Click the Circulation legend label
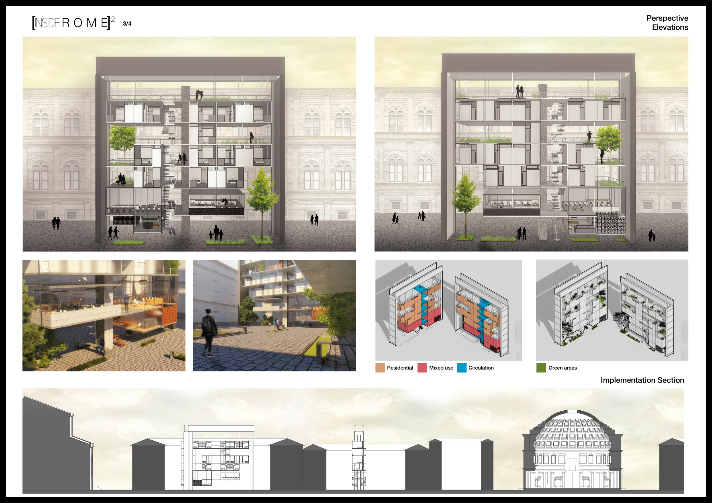Viewport: 712px width, 503px height. click(x=481, y=368)
